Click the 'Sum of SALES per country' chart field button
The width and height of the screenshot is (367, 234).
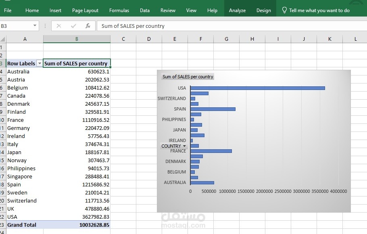click(x=188, y=77)
